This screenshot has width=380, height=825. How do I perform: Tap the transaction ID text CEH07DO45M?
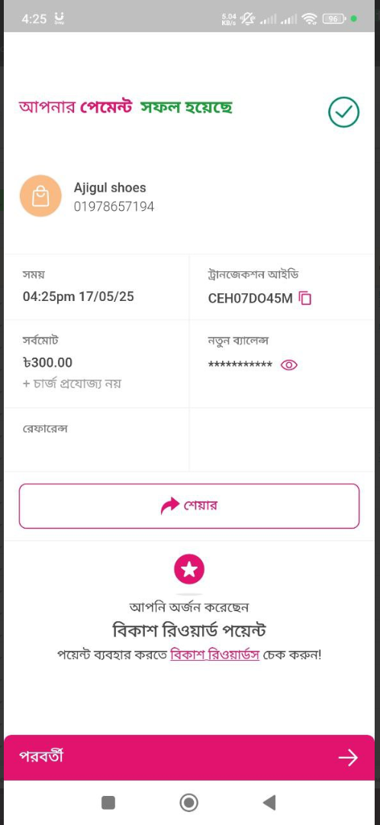pyautogui.click(x=250, y=299)
